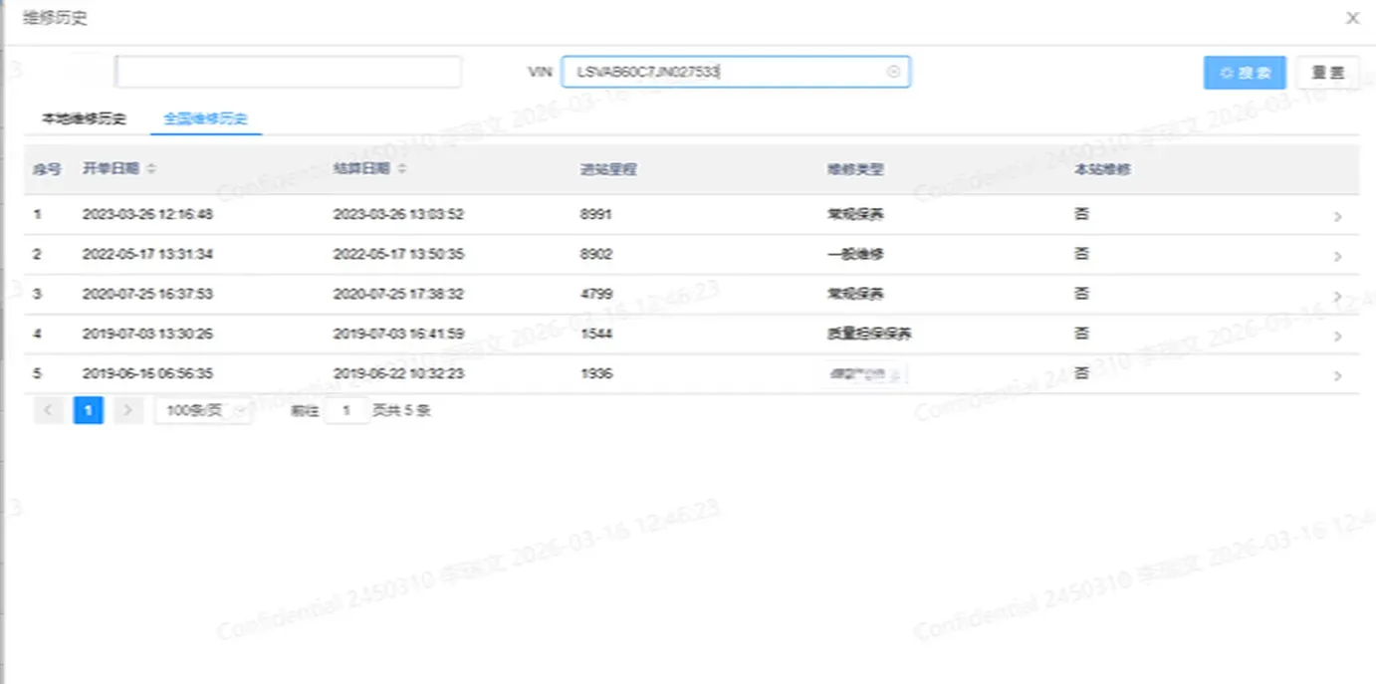
Task: Clear the VIN input using the clear icon
Action: tap(892, 72)
